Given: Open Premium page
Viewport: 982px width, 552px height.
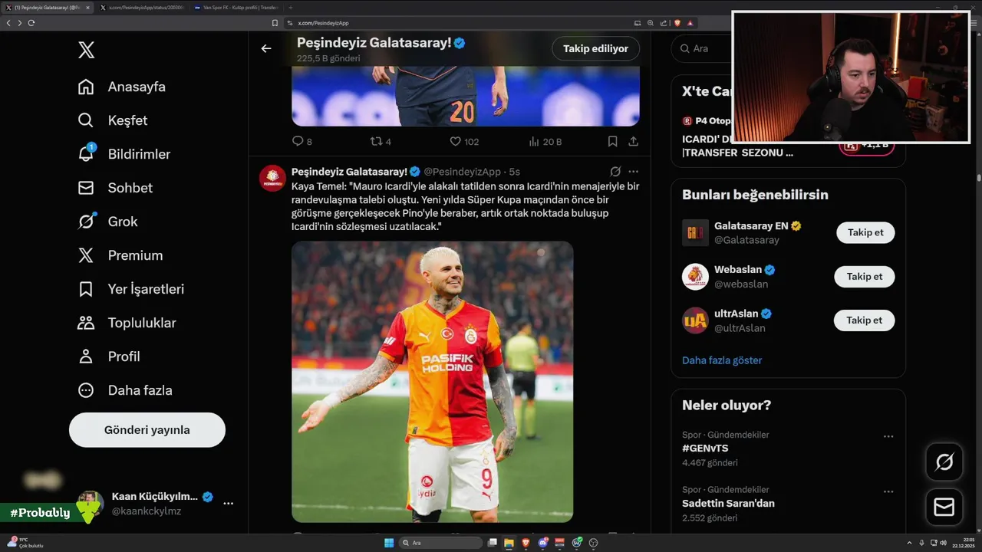Looking at the screenshot, I should (120, 255).
